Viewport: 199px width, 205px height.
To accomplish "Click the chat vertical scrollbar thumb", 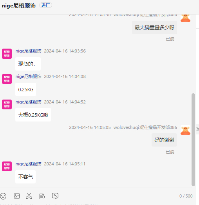I will point(193,140).
